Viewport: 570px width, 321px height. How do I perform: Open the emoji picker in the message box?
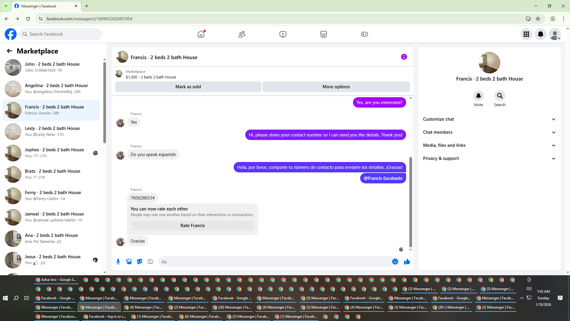tap(395, 262)
